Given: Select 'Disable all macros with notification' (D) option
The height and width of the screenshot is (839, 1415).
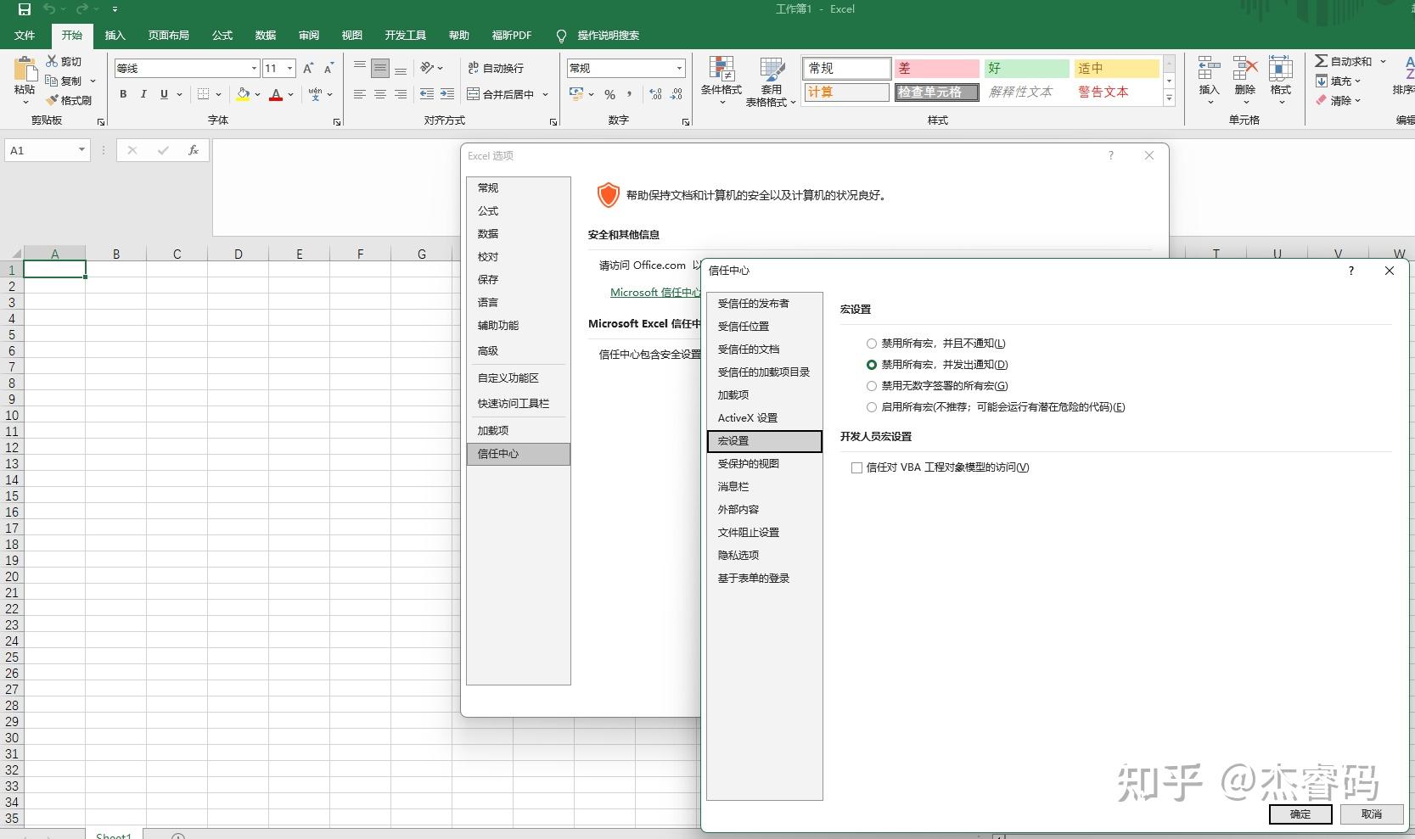Looking at the screenshot, I should click(x=872, y=365).
